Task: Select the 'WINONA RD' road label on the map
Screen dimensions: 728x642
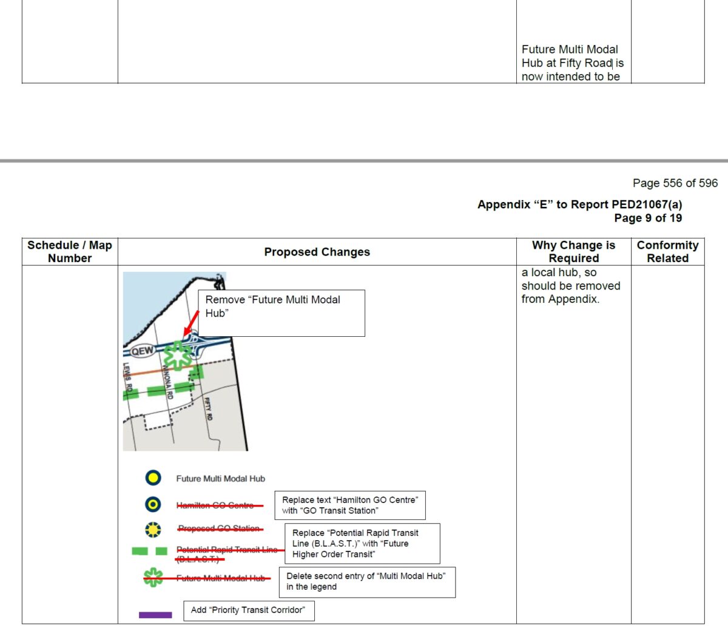Action: point(167,380)
